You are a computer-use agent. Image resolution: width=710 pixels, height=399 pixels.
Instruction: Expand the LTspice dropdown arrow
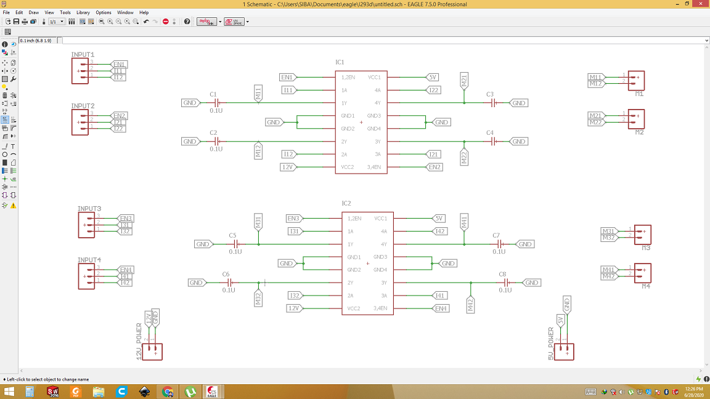[x=248, y=22]
